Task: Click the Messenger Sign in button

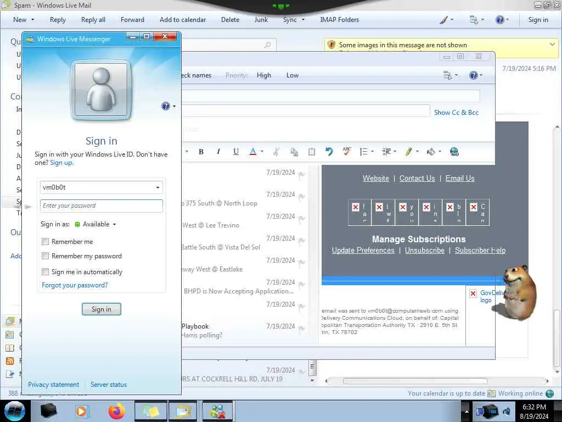Action: [102, 309]
